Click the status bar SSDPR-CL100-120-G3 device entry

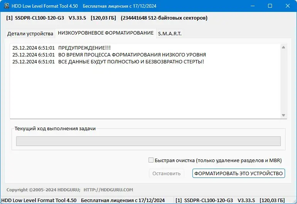click(230, 200)
